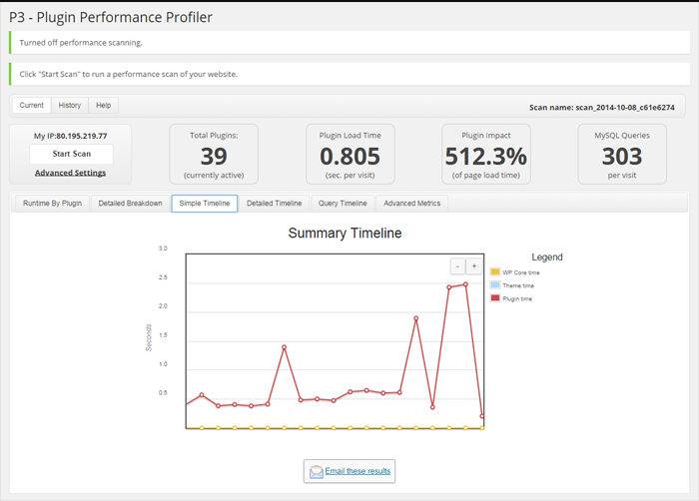View the Detailed Timeline tab
This screenshot has height=501, width=699.
[x=274, y=204]
